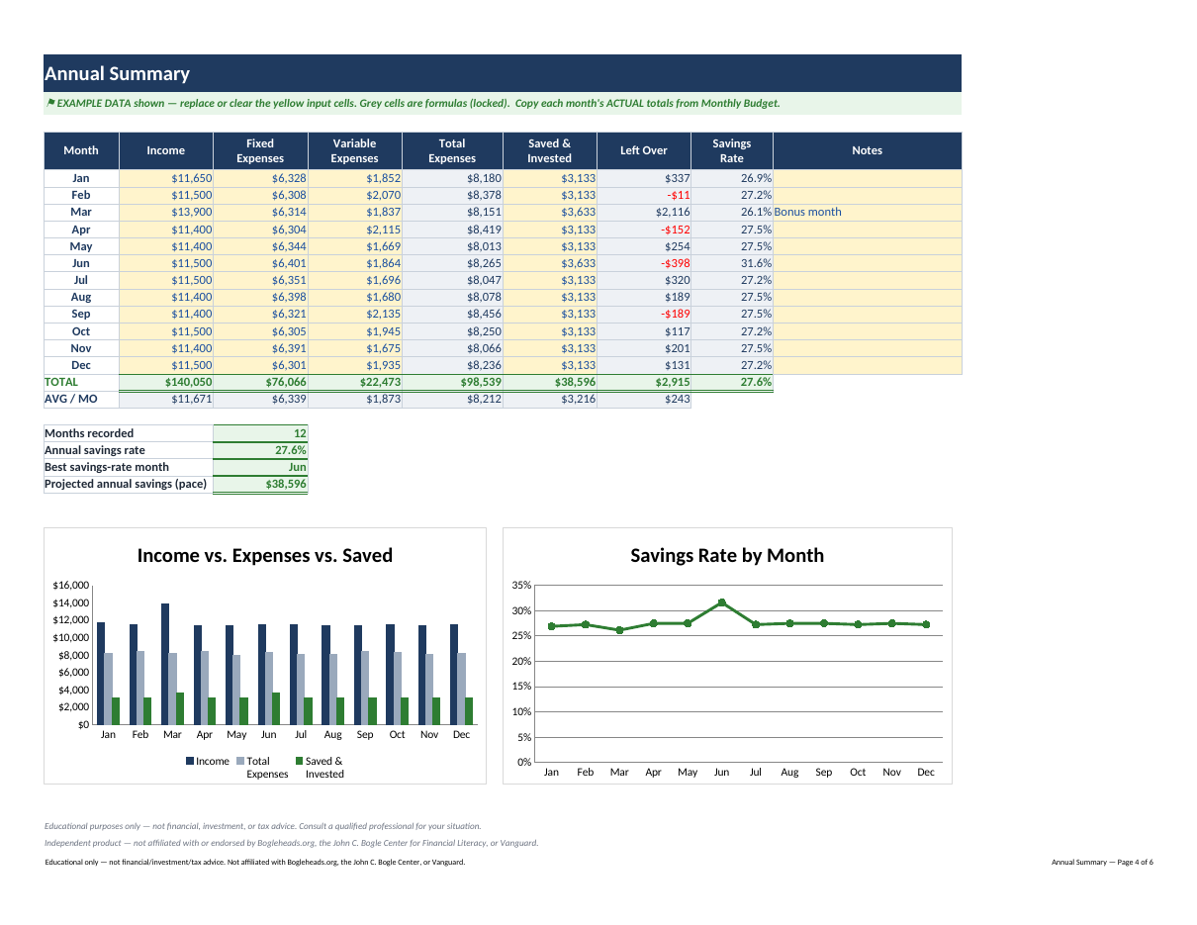The height and width of the screenshot is (925, 1197).
Task: Click Best savings-rate month value Jun
Action: point(260,467)
